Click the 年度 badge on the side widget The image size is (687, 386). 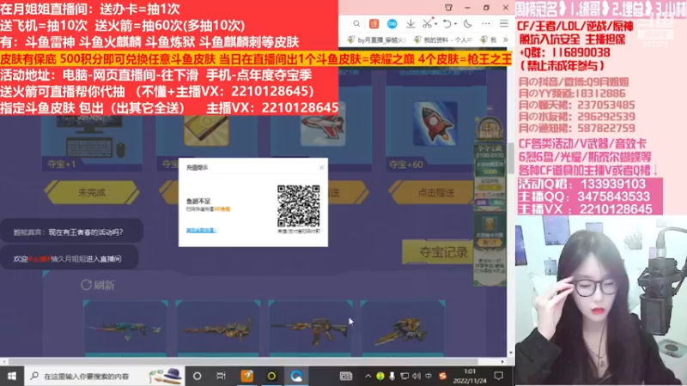(x=489, y=130)
